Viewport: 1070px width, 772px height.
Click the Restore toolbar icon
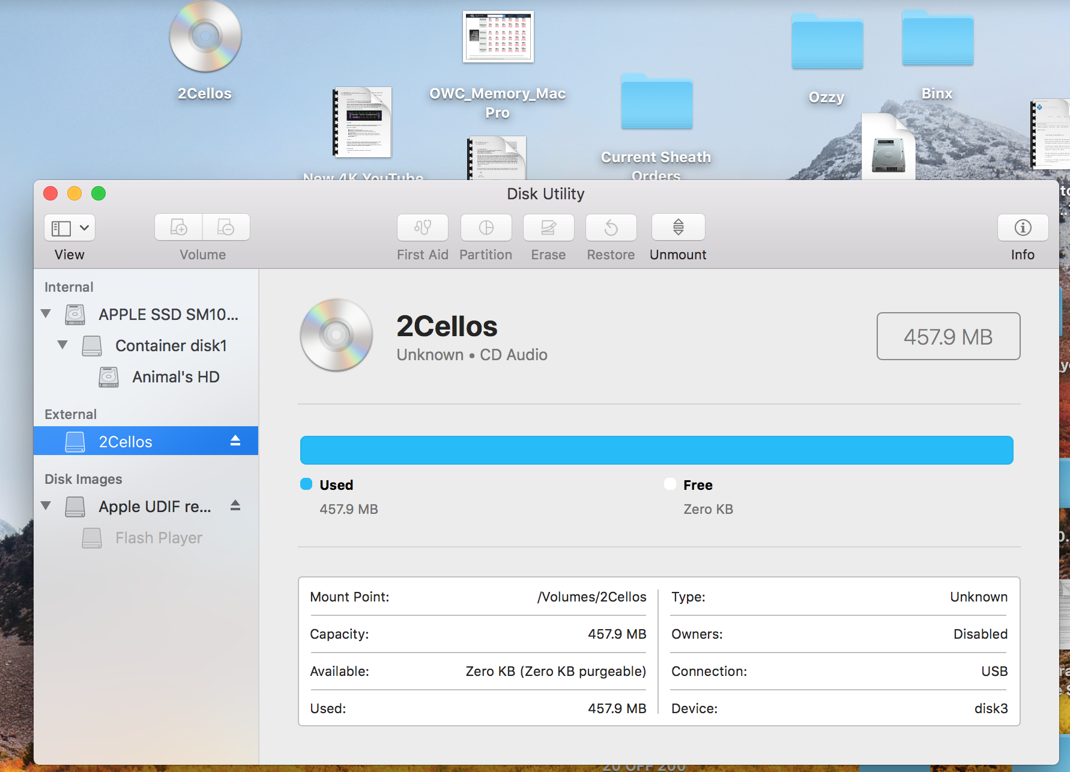(611, 228)
